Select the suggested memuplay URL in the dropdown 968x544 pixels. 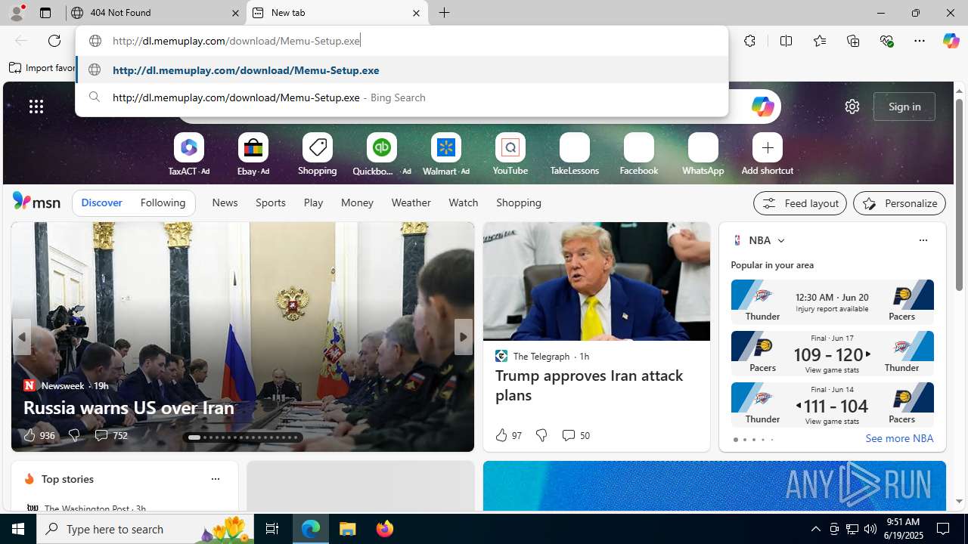point(402,70)
